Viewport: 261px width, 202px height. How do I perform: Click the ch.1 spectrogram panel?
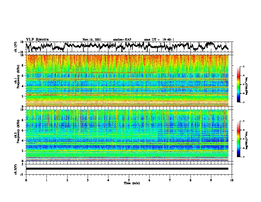(127, 81)
